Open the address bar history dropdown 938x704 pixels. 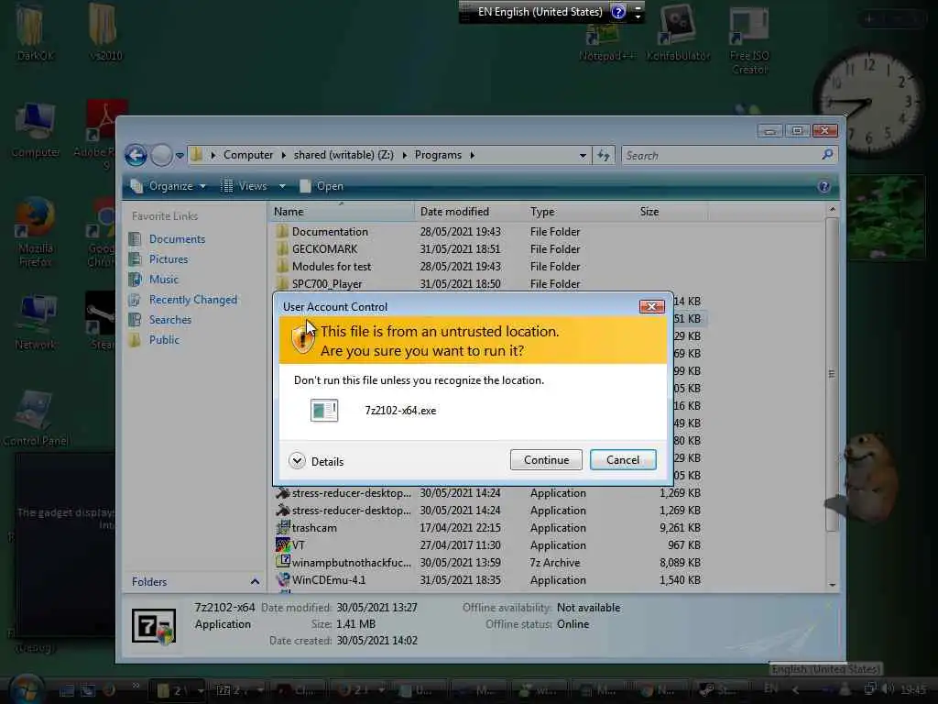pyautogui.click(x=582, y=156)
